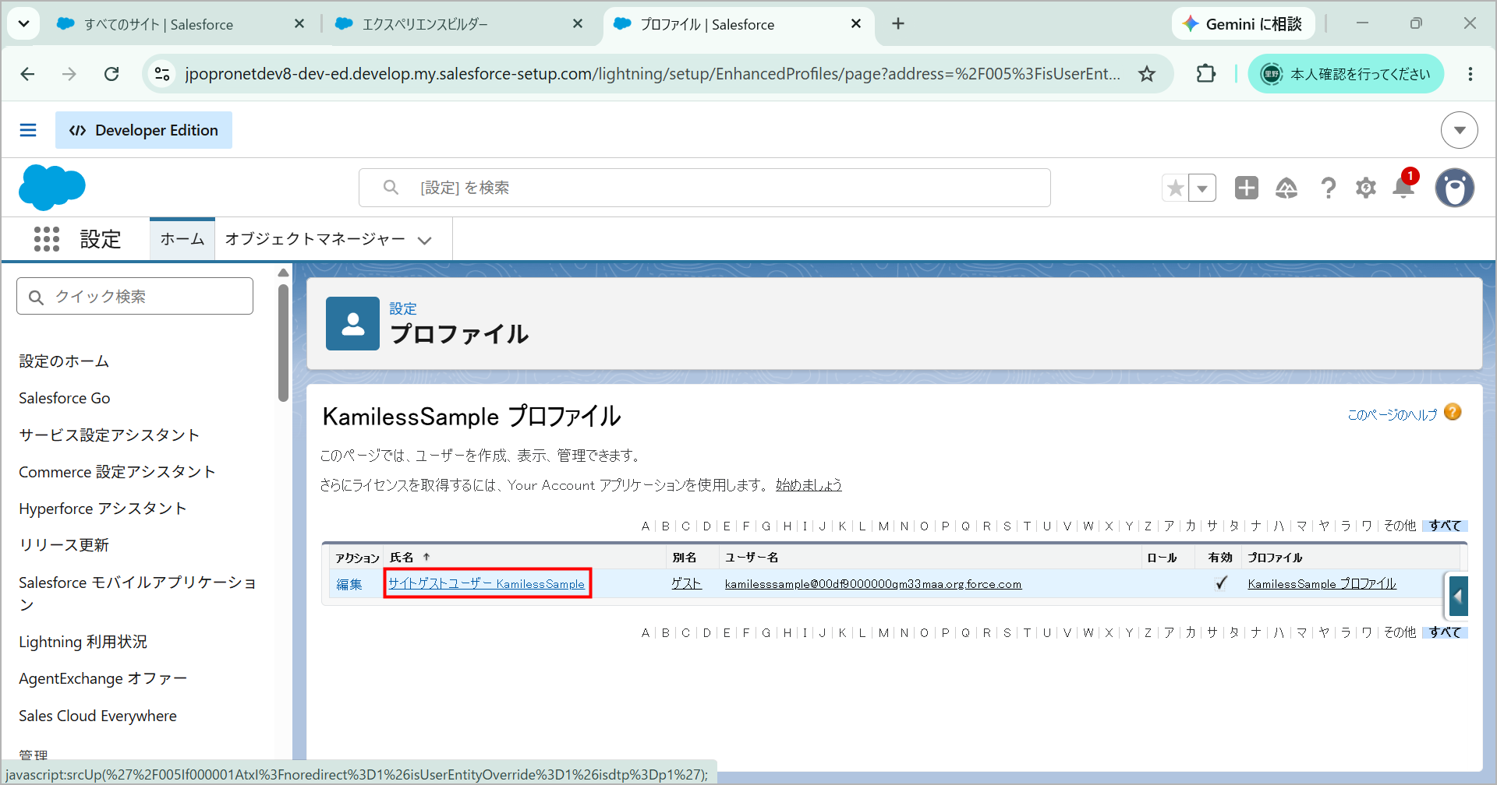The image size is (1497, 785).
Task: Click the 設定 breadcrumb link
Action: click(x=403, y=308)
